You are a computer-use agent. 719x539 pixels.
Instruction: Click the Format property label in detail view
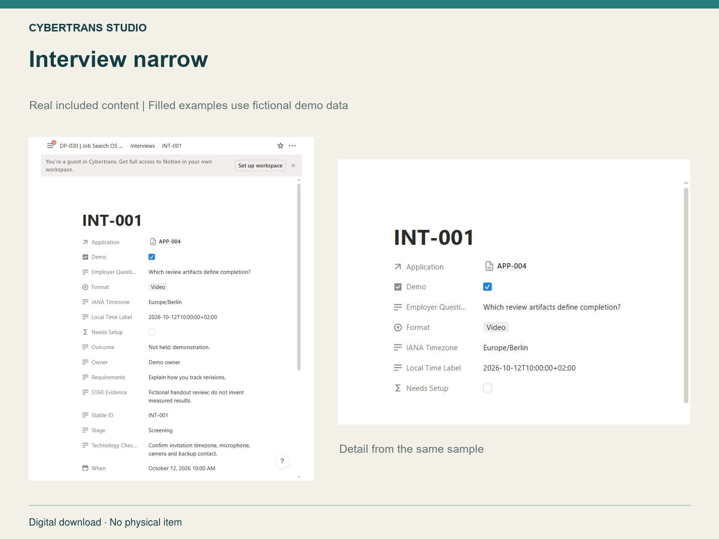point(418,327)
